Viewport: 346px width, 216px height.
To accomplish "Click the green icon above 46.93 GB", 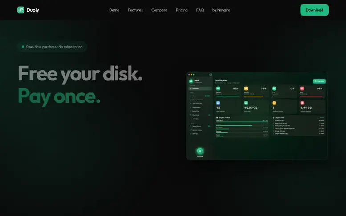I will coord(246,103).
